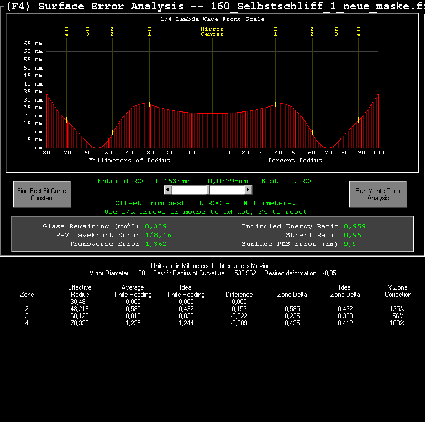Click Zone 4 difference value -0,009
This screenshot has height=422, width=425.
click(x=239, y=323)
